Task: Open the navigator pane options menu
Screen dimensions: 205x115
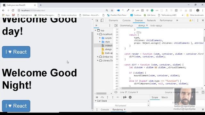Action: pos(110,26)
